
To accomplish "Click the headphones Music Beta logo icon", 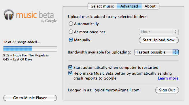I will [x=9, y=15].
